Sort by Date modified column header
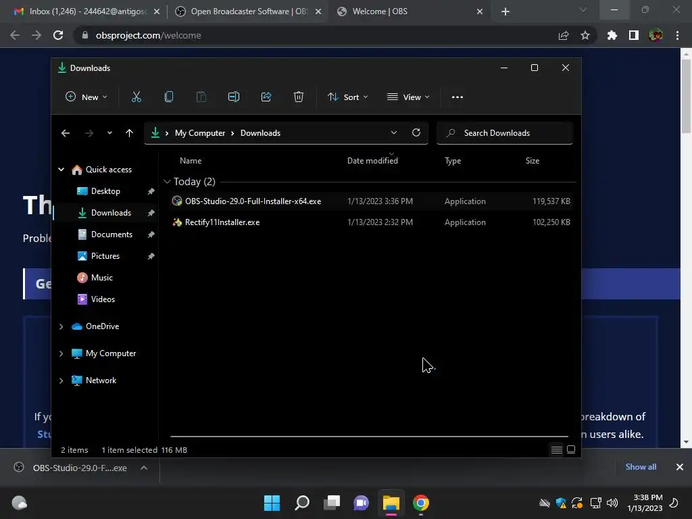Screen dimensions: 692x519 (372, 161)
